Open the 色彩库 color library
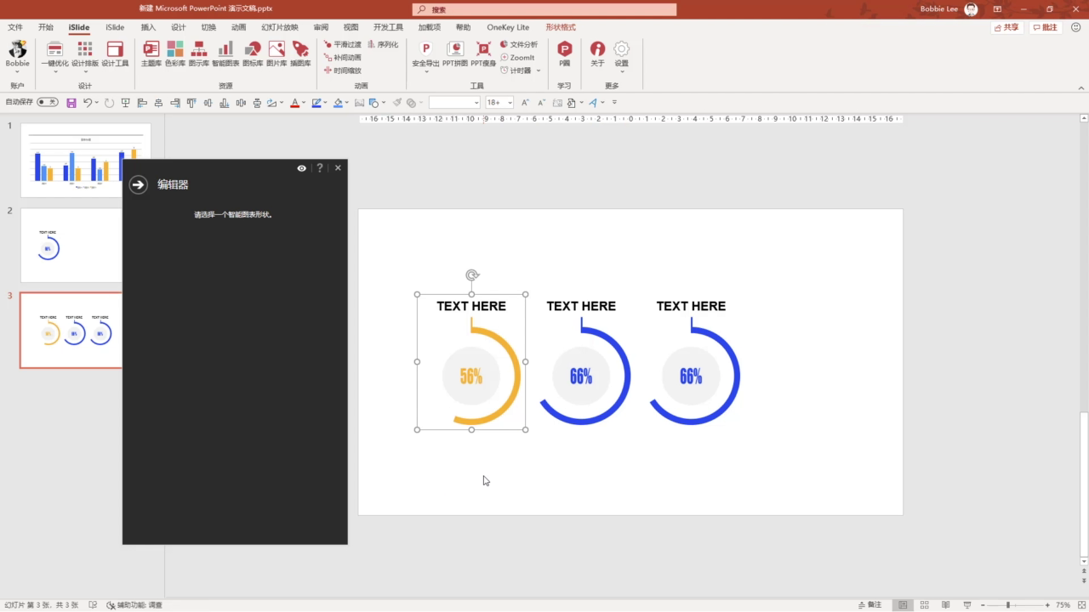 175,54
